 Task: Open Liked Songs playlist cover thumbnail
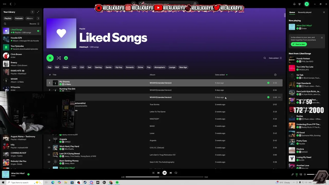tap(61, 33)
